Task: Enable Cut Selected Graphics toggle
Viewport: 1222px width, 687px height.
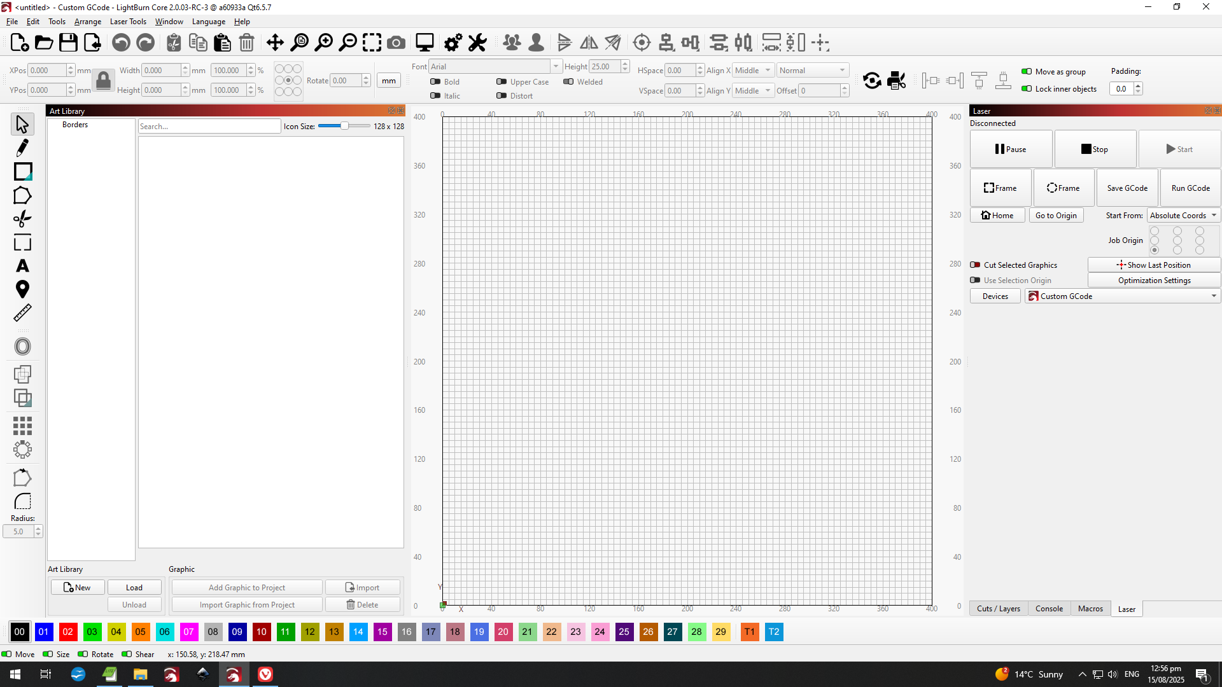Action: click(975, 265)
